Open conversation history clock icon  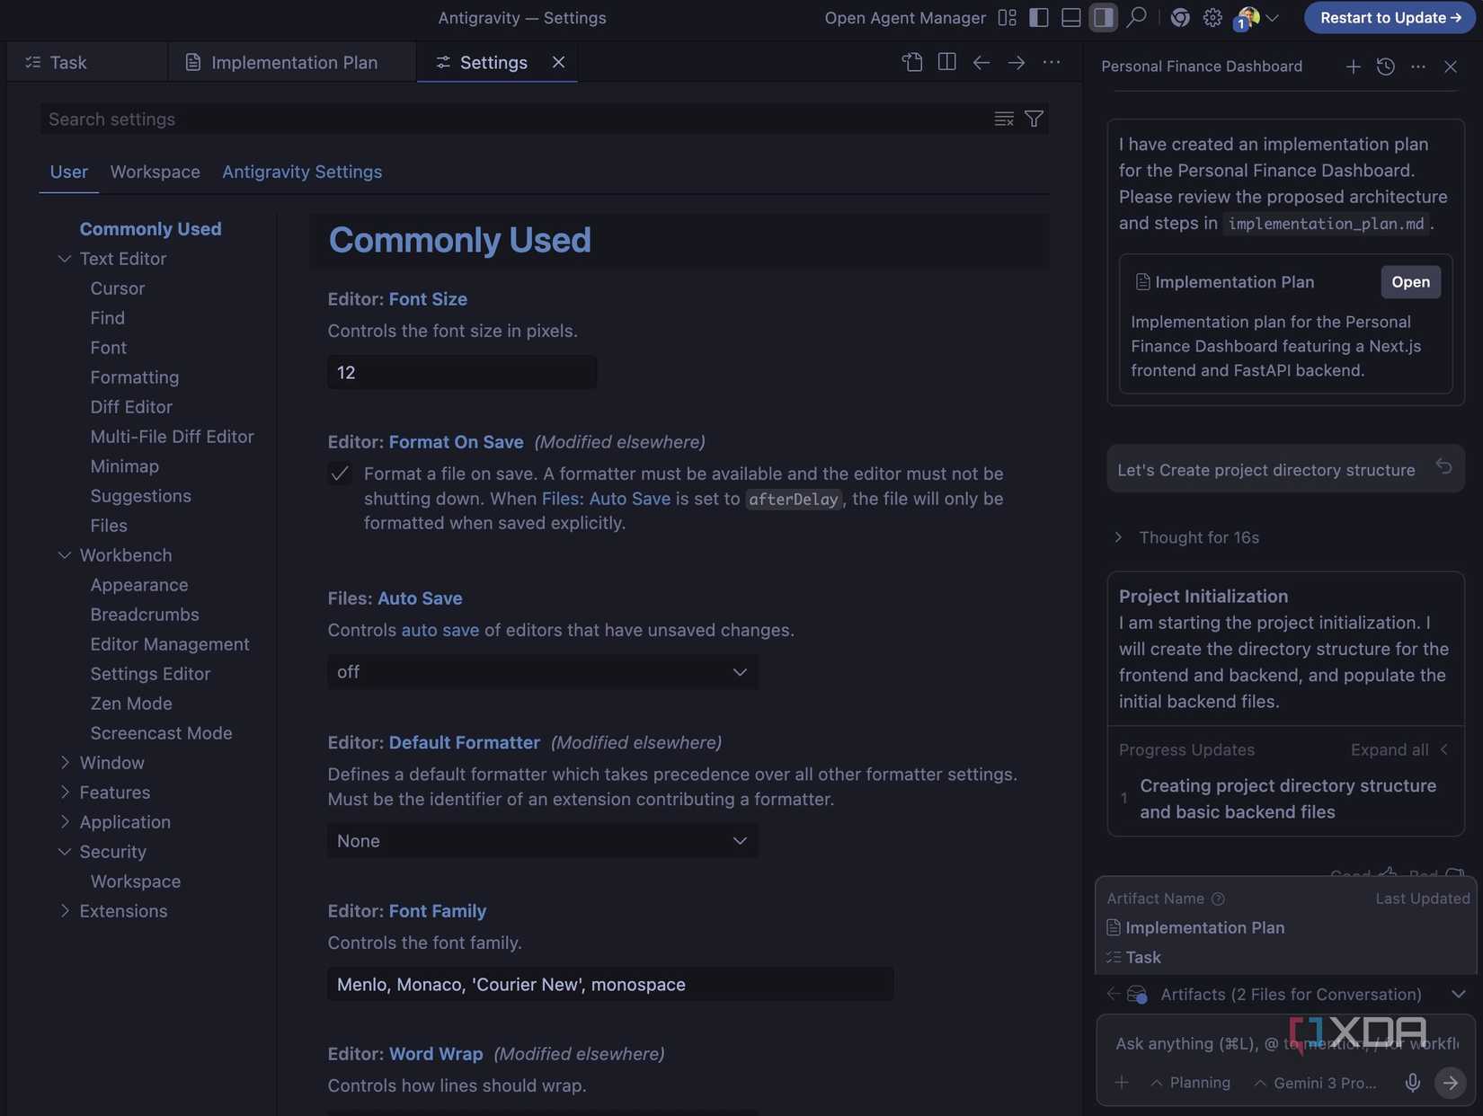[1385, 66]
